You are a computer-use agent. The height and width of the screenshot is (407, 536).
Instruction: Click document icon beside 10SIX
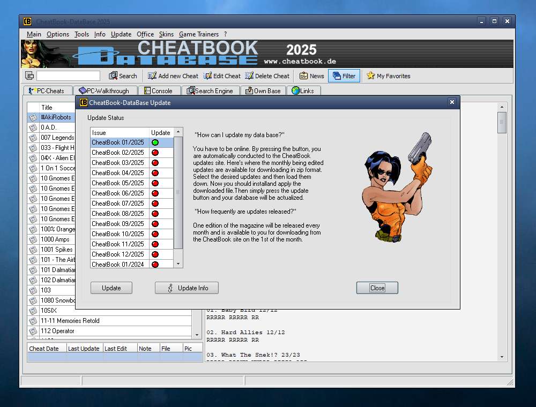33,311
